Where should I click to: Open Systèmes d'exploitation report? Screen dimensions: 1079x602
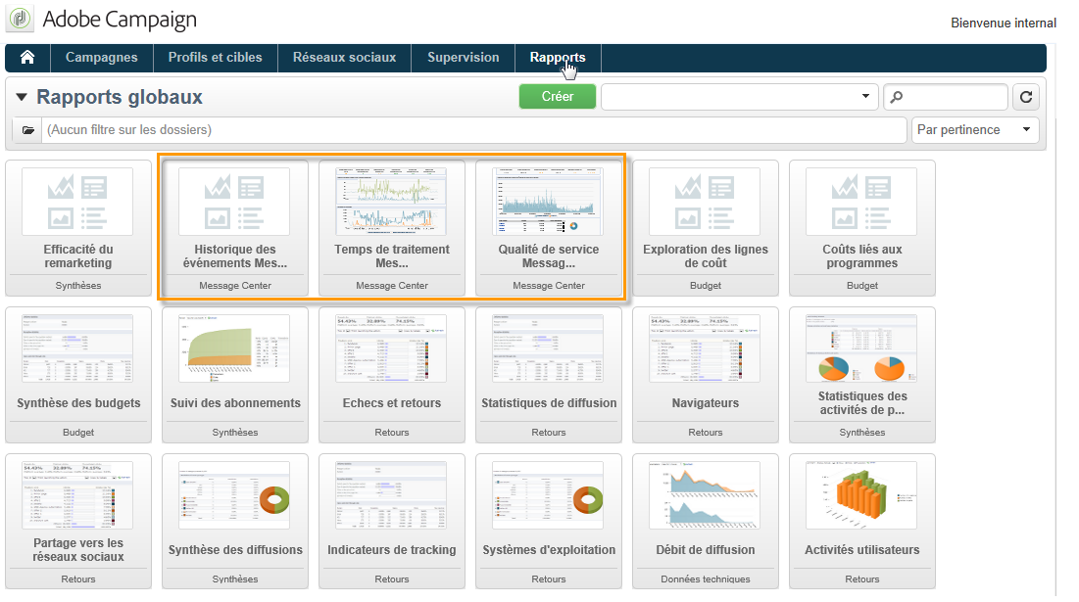pos(549,522)
